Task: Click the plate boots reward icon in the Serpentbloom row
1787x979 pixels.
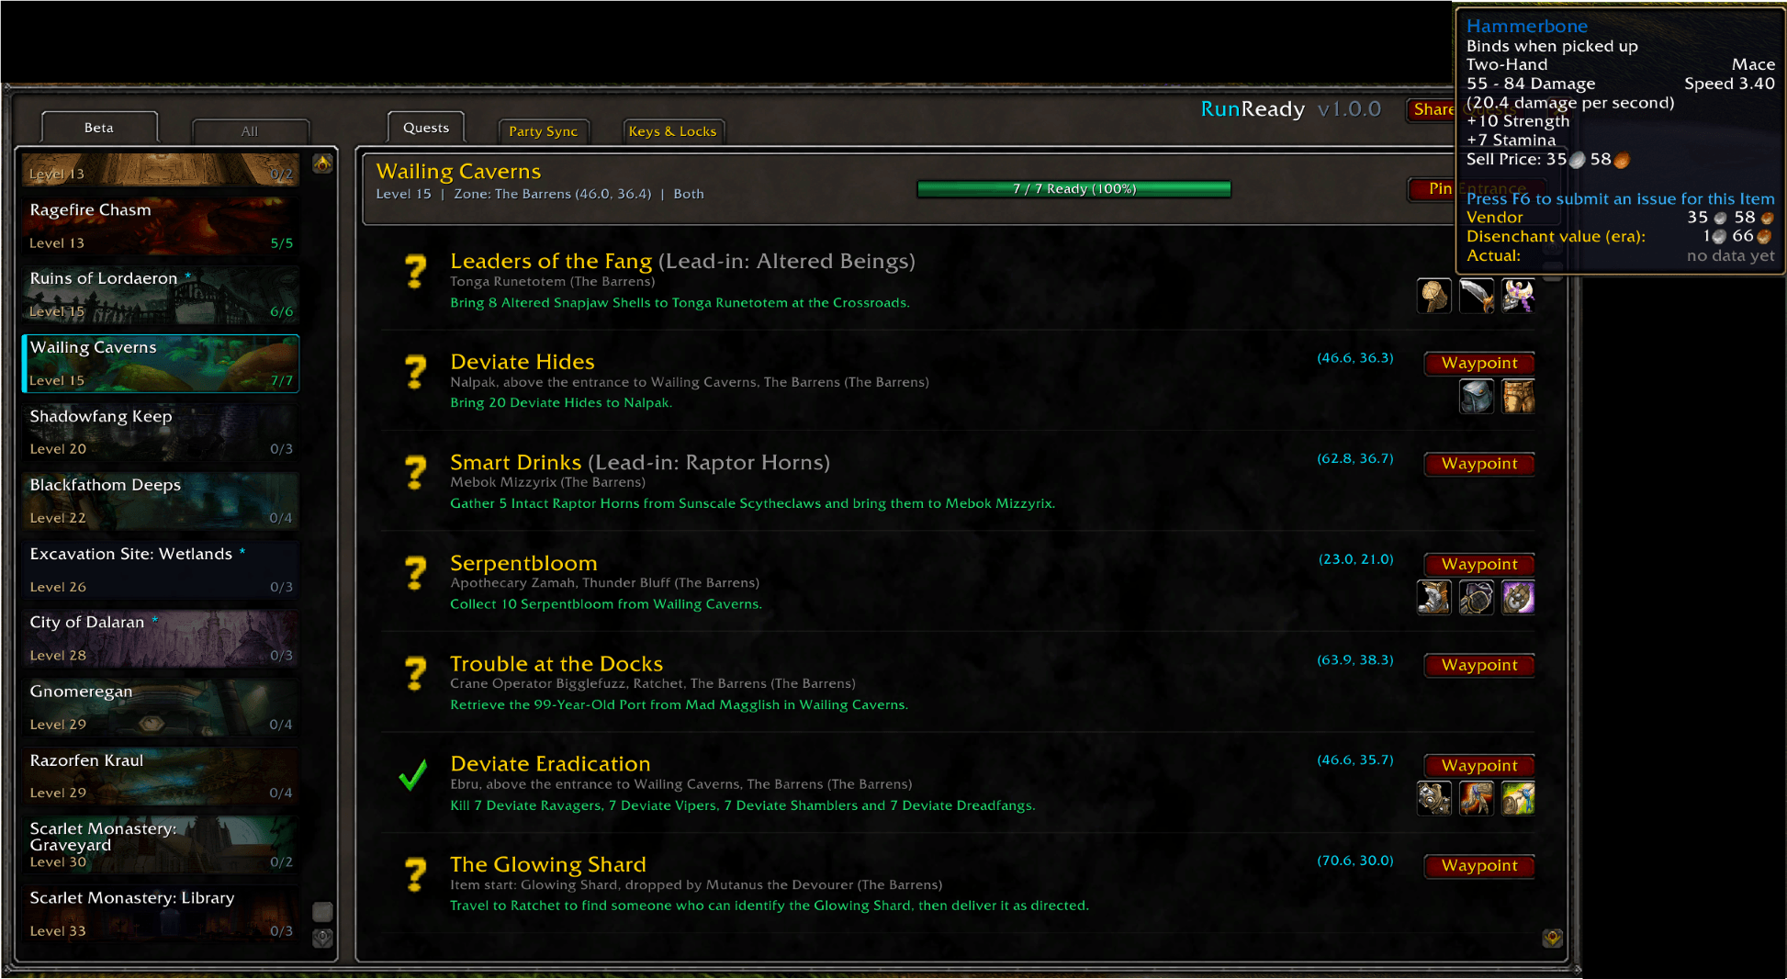Action: [1434, 598]
